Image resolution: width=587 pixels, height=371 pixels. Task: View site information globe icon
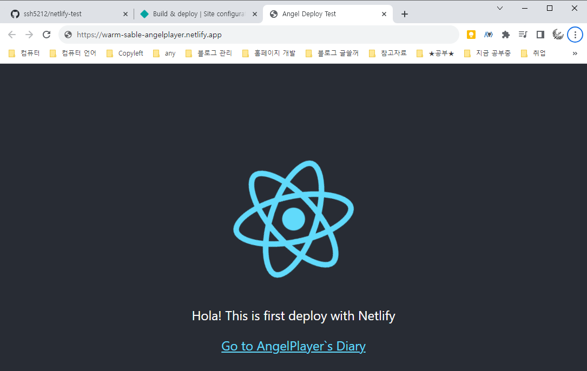(x=68, y=35)
